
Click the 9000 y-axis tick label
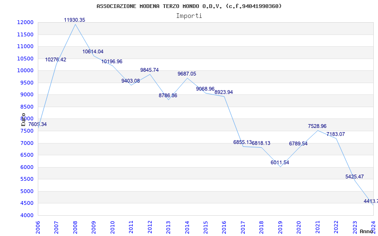pyautogui.click(x=26, y=95)
